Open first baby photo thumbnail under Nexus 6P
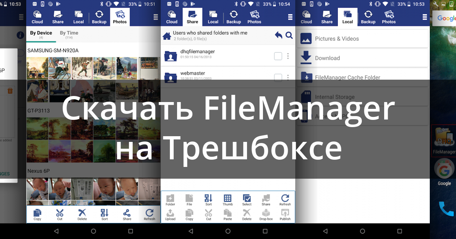The height and width of the screenshot is (239, 456). 37,189
